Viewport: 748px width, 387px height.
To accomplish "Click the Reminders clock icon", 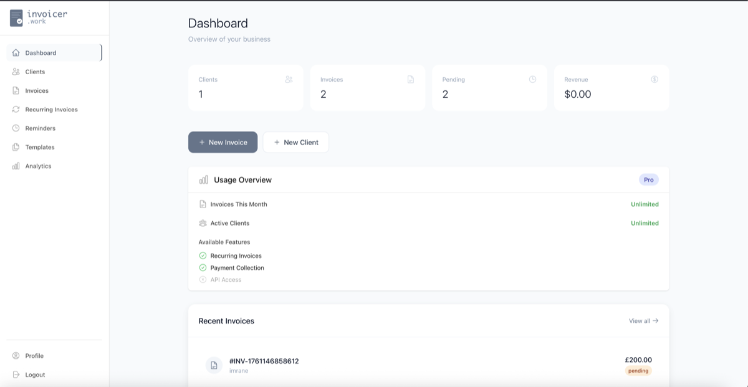I will [x=15, y=128].
